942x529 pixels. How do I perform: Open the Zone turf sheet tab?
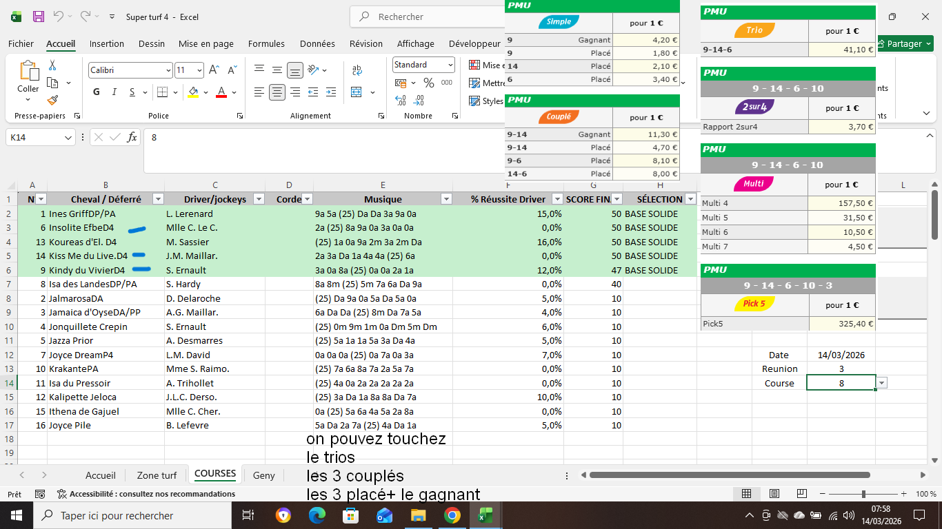157,475
